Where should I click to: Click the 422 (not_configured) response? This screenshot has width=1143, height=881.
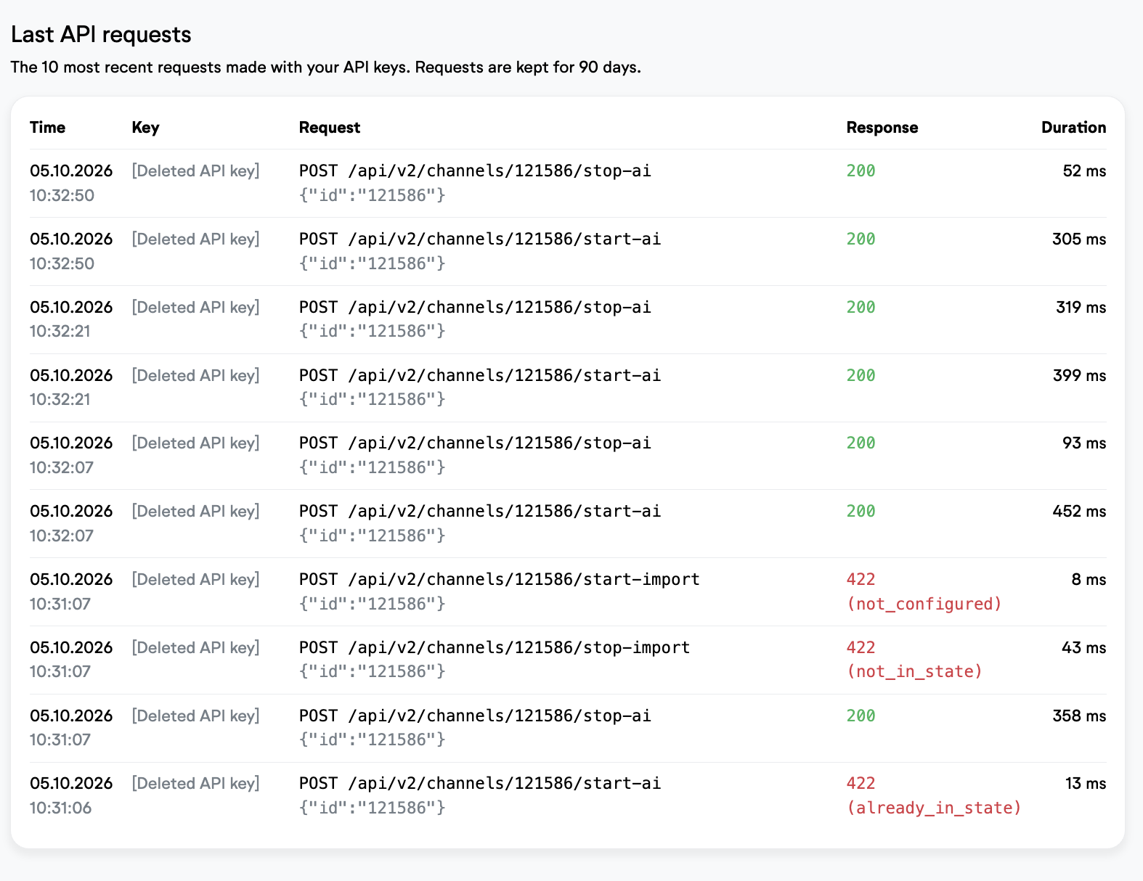pos(924,592)
